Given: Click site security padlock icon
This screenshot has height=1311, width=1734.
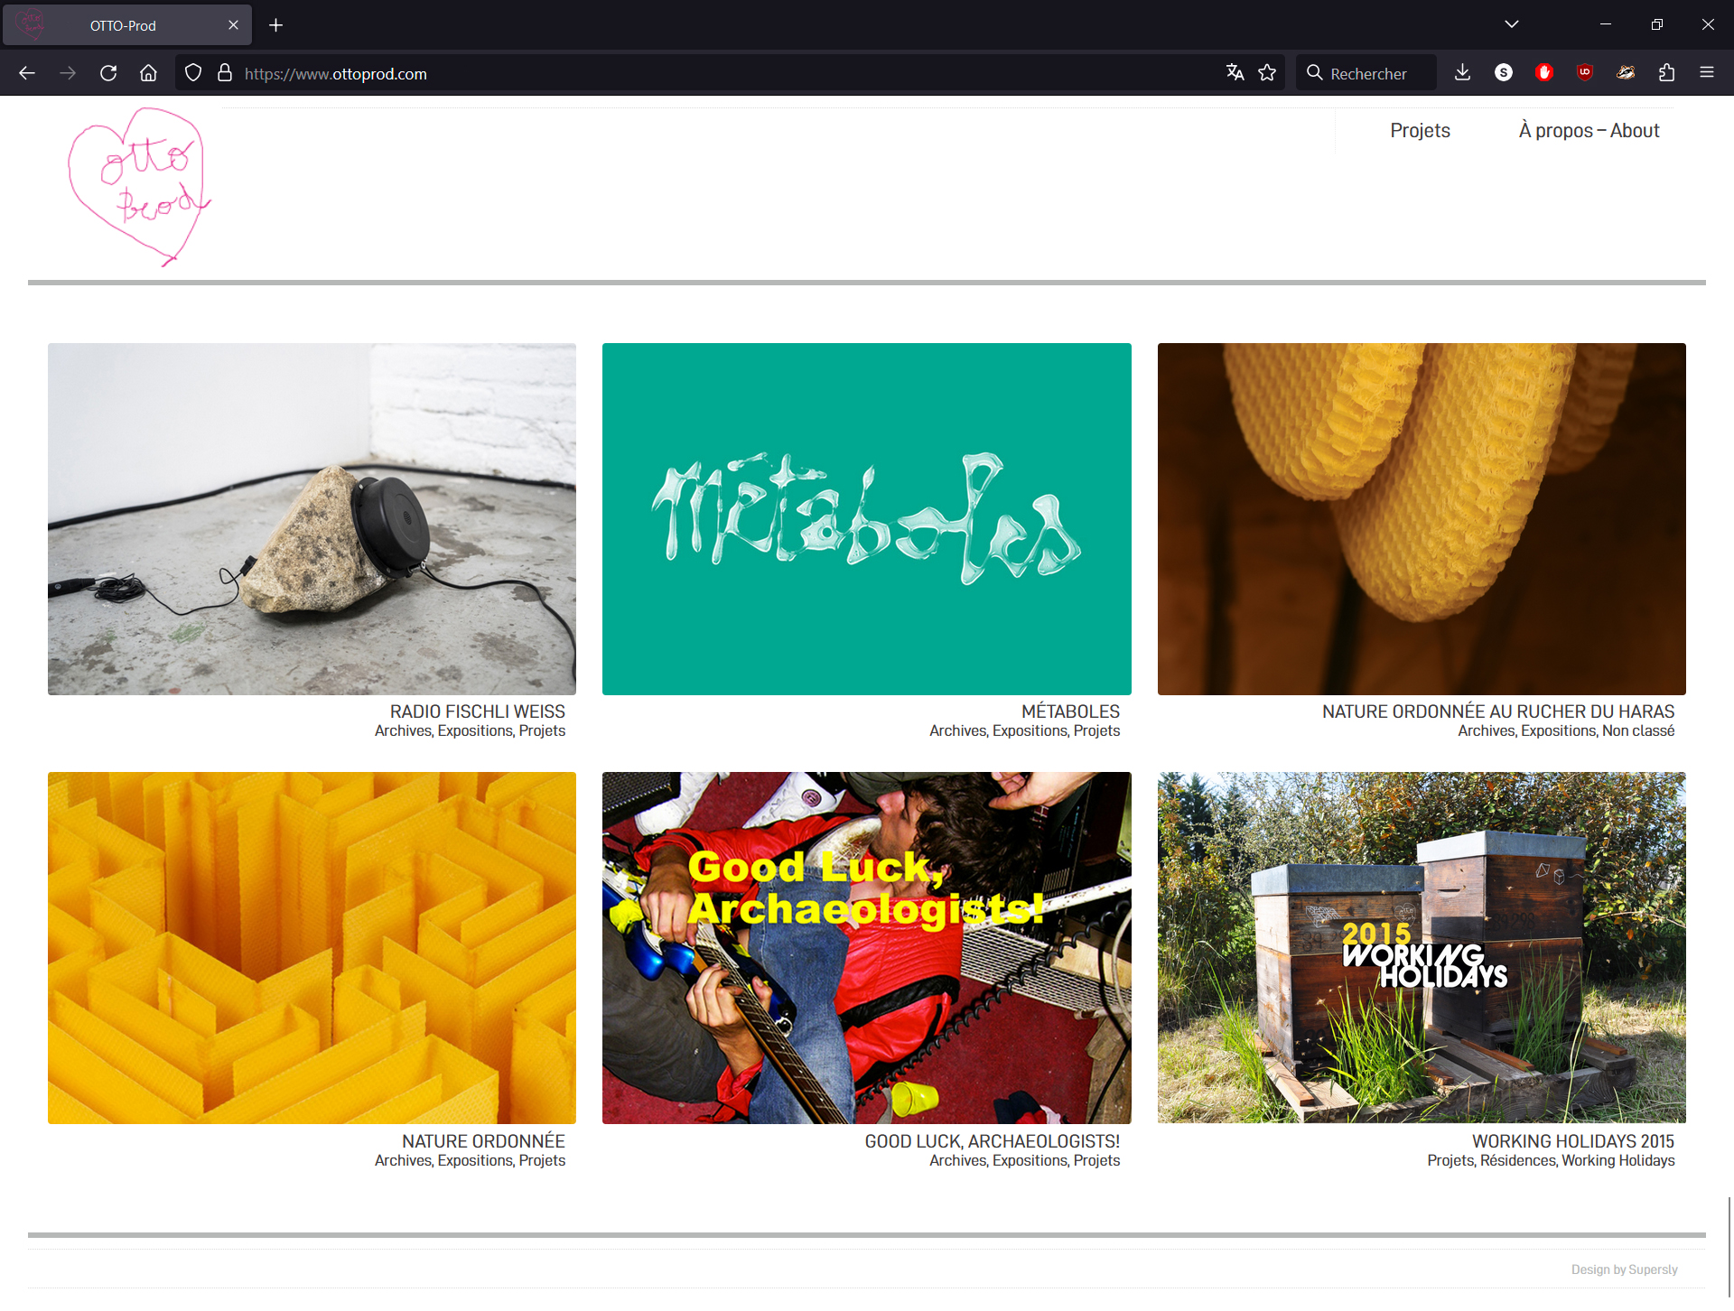Looking at the screenshot, I should click(x=225, y=73).
